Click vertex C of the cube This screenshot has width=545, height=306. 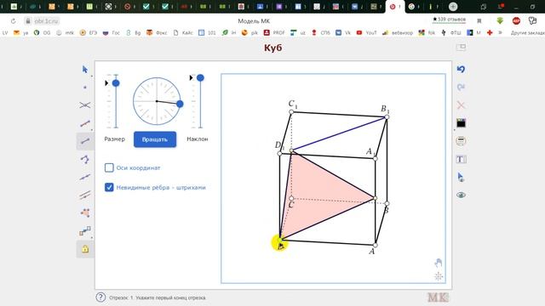tap(291, 198)
